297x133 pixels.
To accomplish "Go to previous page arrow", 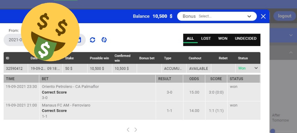I will click(x=128, y=130).
